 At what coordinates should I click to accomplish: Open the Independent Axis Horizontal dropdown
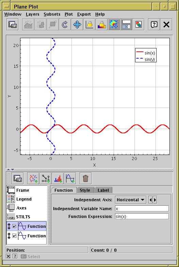pyautogui.click(x=131, y=200)
